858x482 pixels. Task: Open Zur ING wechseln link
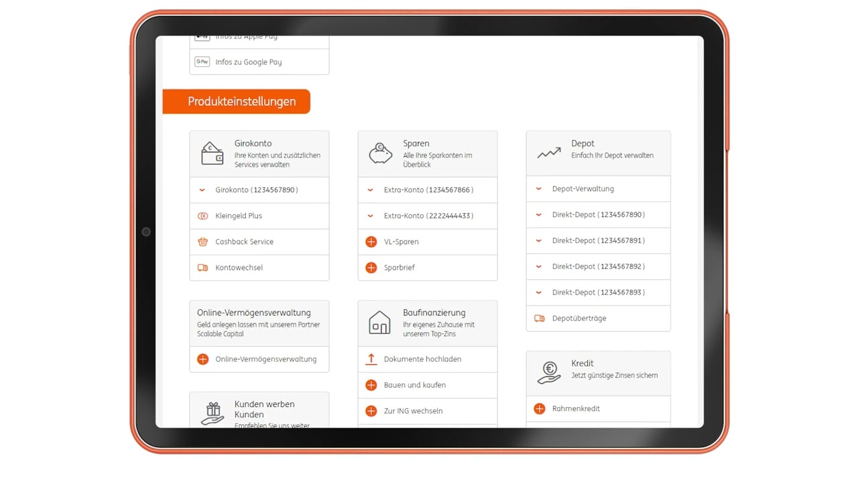click(x=414, y=411)
